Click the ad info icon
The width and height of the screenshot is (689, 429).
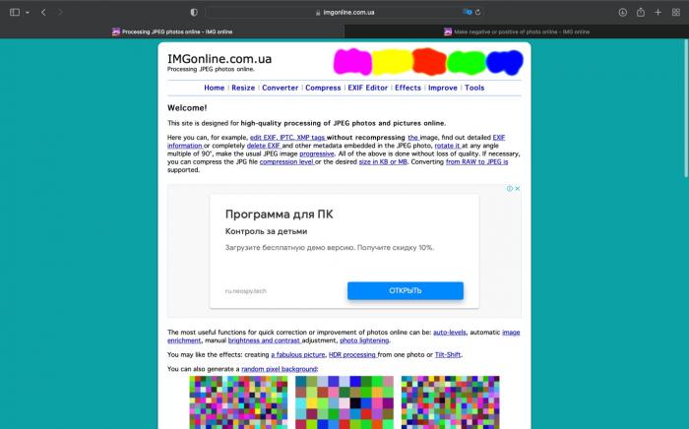[x=509, y=188]
